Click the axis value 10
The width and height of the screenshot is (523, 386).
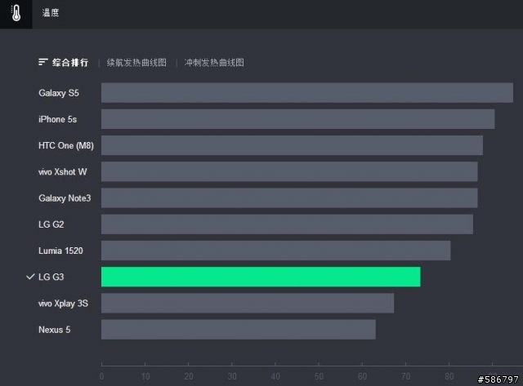tap(145, 376)
